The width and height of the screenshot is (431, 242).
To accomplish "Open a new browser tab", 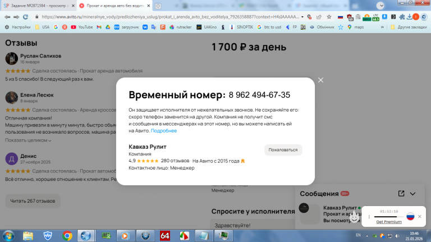I will pos(158,6).
